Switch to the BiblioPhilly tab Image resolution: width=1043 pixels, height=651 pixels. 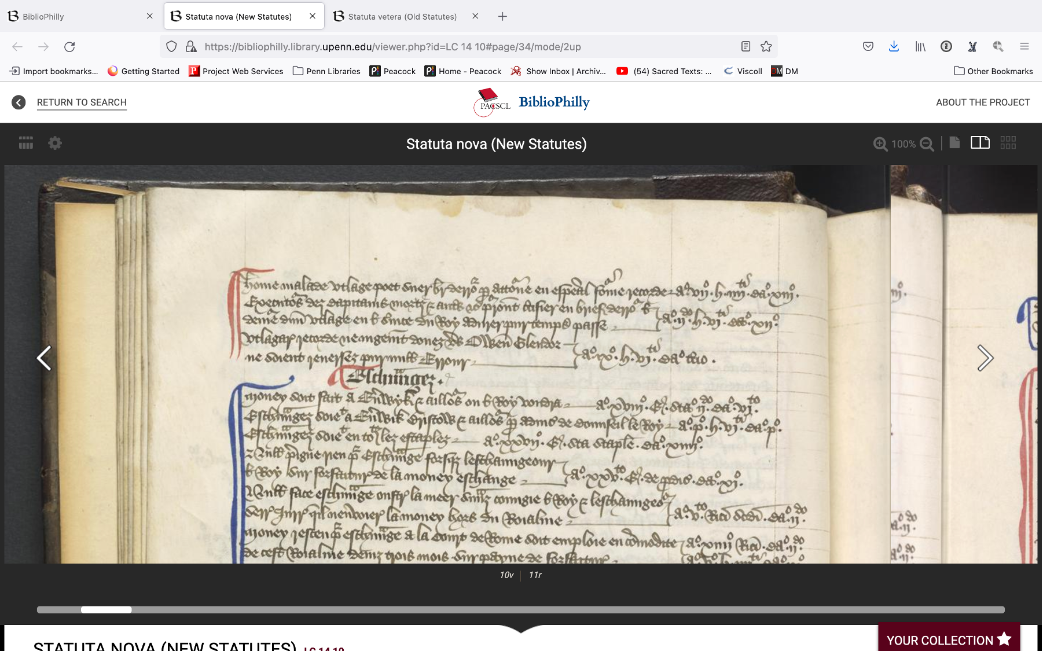point(81,16)
